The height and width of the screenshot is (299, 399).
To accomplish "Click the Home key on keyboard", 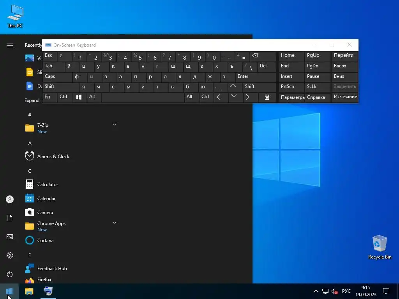I will [291, 56].
